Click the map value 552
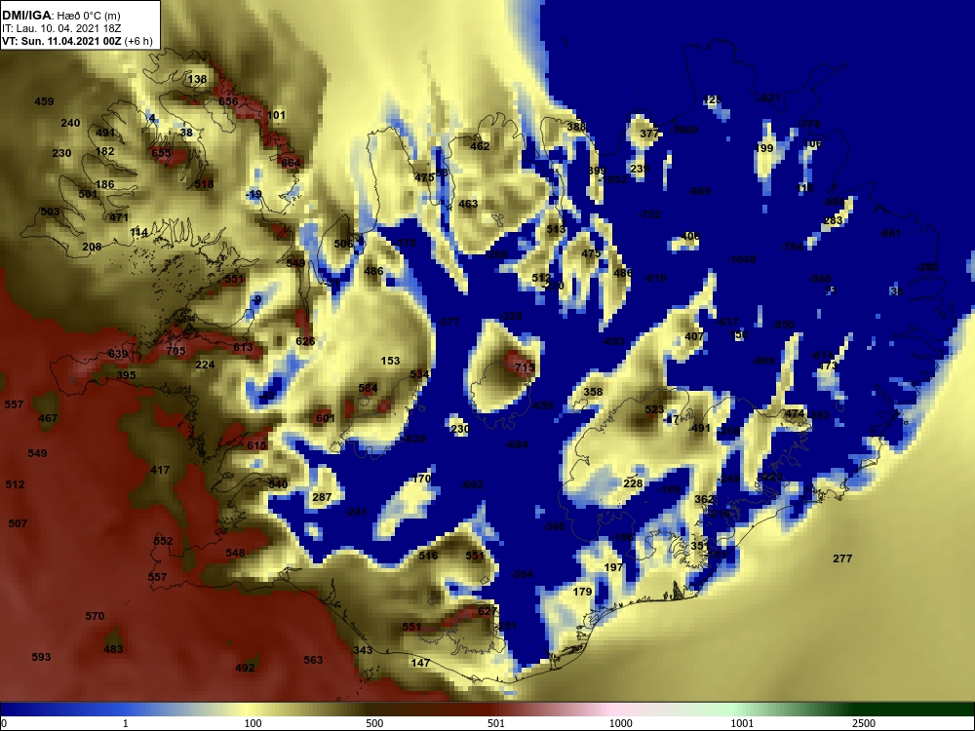 (163, 541)
